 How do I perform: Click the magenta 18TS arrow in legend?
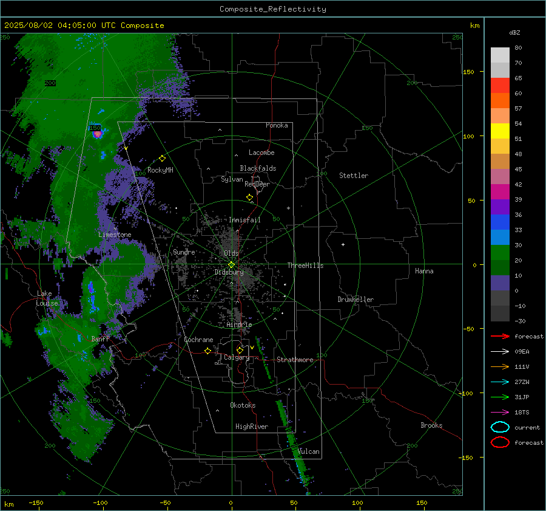[500, 413]
